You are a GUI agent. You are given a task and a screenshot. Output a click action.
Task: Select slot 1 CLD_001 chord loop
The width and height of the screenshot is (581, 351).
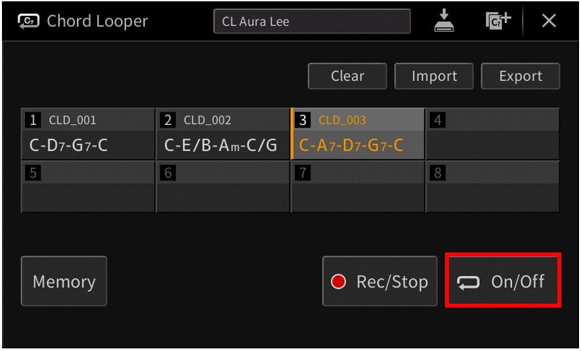88,134
